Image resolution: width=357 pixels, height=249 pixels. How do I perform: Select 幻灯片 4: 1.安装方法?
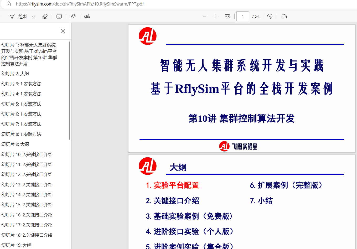coord(21,94)
